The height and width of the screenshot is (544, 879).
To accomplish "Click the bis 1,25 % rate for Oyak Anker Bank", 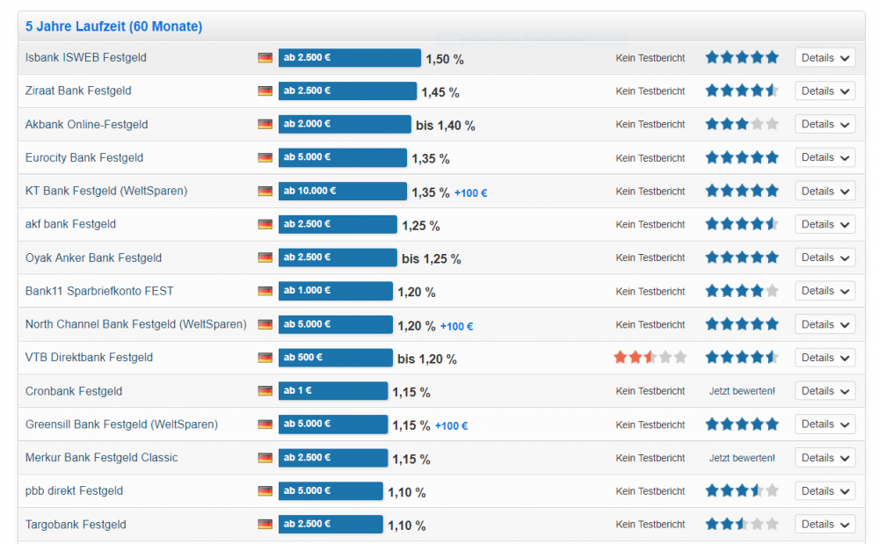I will 431,259.
